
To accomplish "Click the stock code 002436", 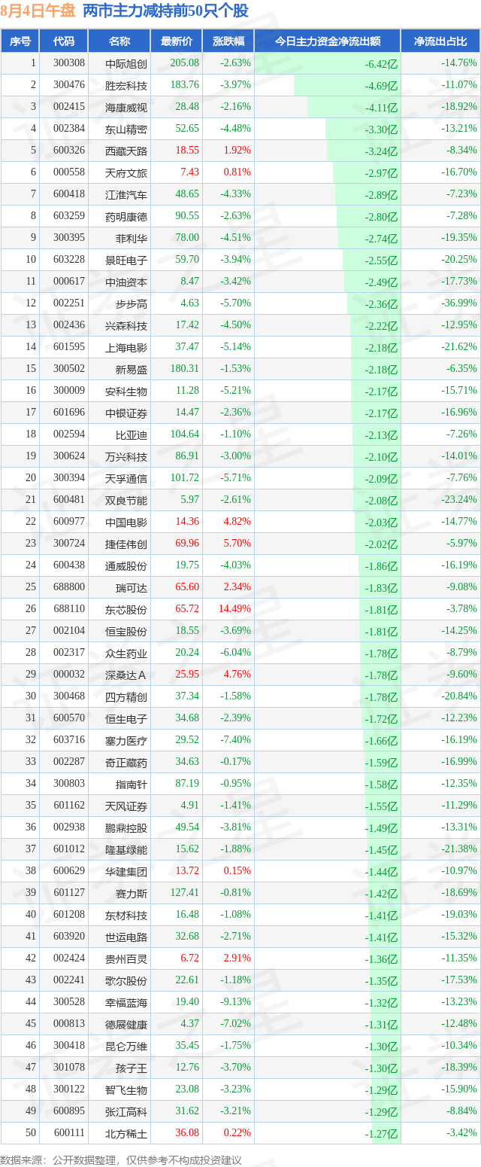I will [x=69, y=325].
